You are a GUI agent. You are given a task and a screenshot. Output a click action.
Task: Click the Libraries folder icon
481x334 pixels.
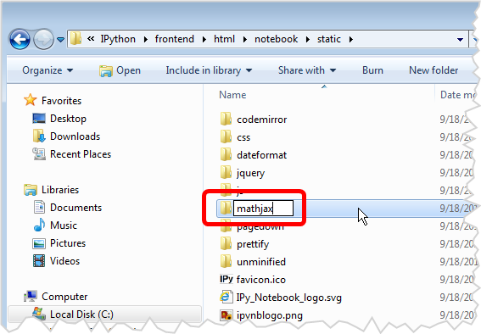pos(31,190)
